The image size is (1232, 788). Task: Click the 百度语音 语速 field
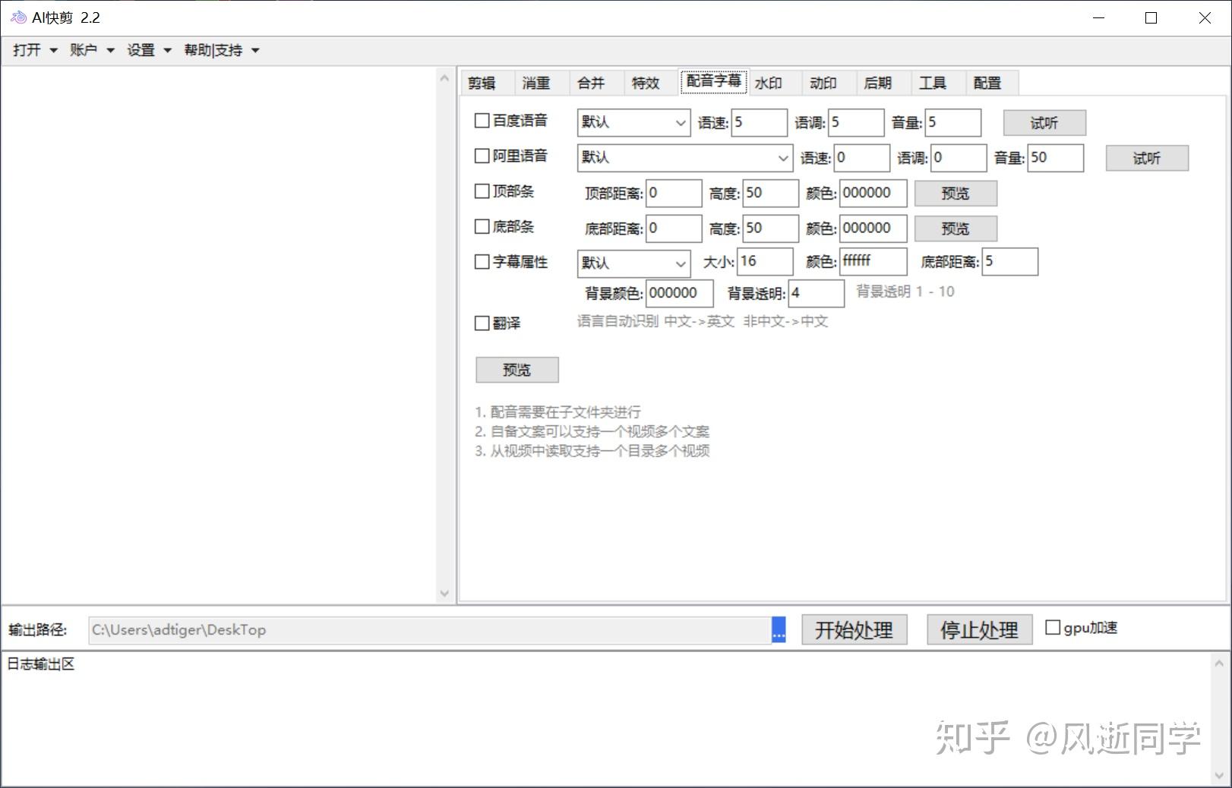point(760,122)
